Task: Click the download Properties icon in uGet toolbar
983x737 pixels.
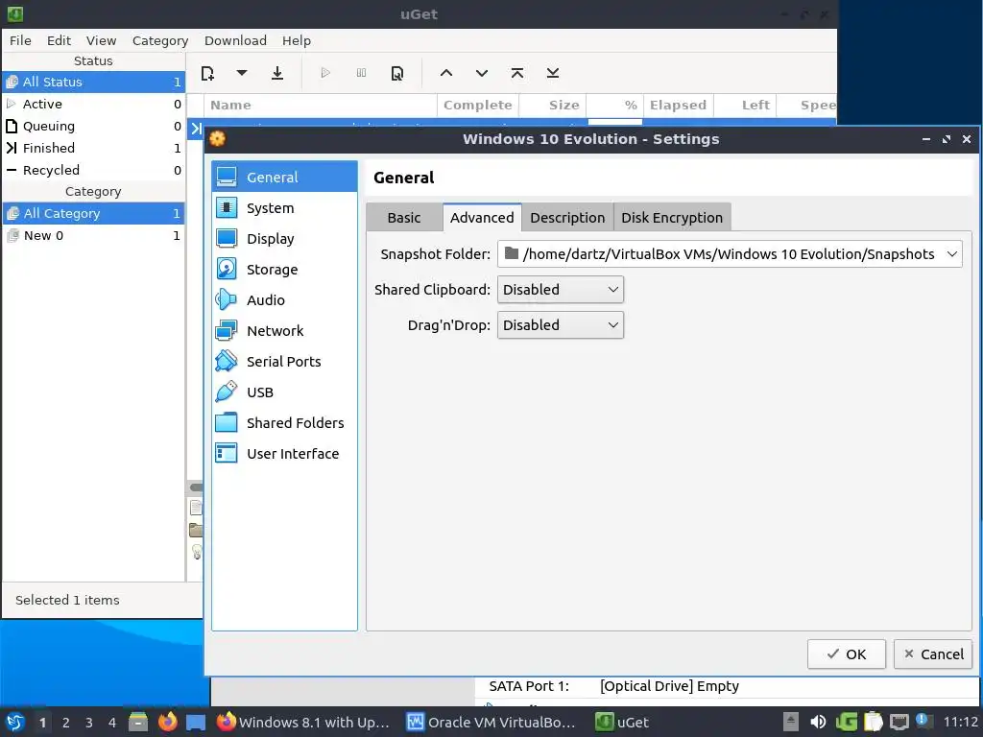Action: [x=396, y=73]
